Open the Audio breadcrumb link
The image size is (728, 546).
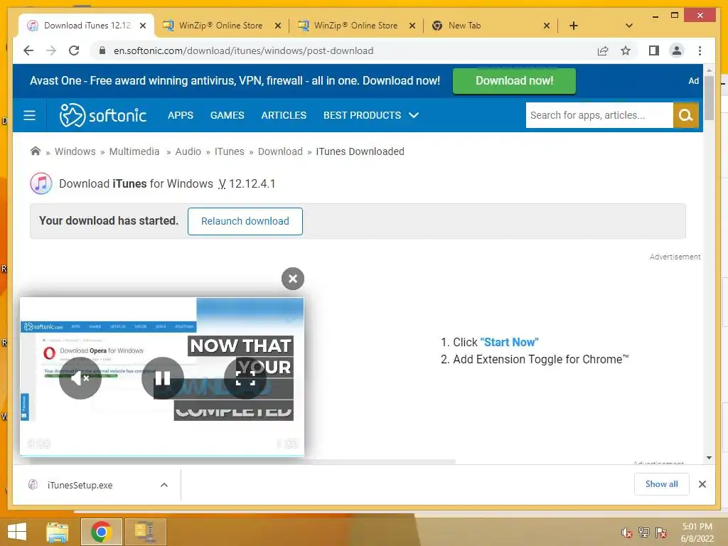click(x=188, y=151)
